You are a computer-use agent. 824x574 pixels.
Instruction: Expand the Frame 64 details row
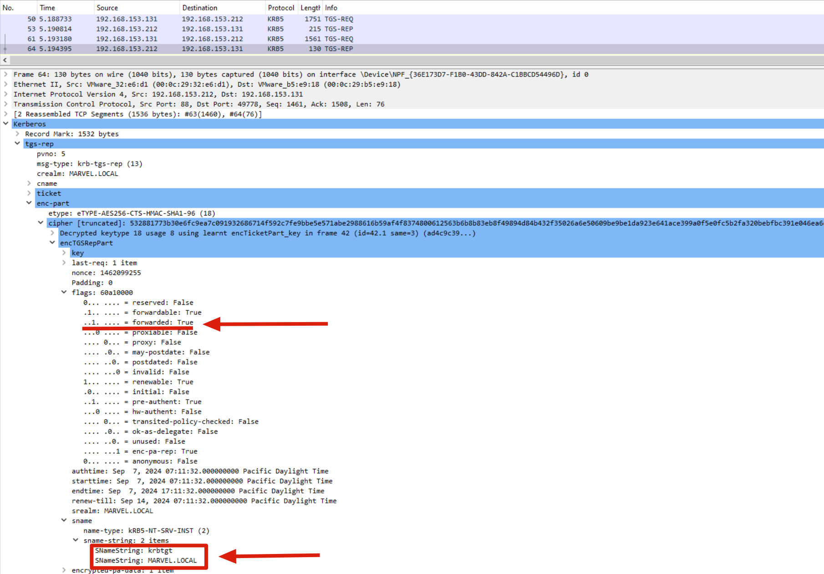pos(5,74)
